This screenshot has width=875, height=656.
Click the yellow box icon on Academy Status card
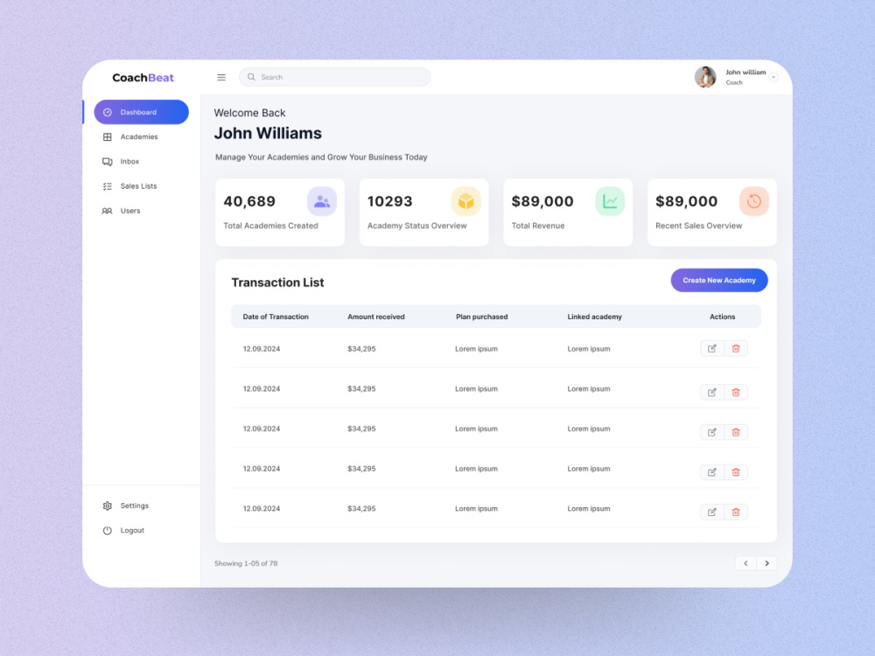tap(466, 201)
